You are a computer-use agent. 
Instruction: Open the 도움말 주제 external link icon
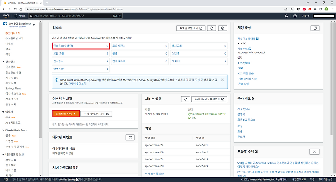pos(256,152)
